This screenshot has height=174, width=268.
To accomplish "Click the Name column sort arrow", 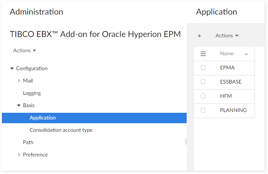I will click(246, 54).
